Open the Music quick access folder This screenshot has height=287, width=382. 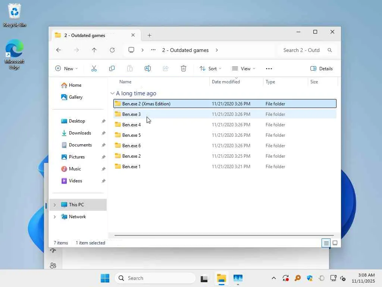[71, 169]
